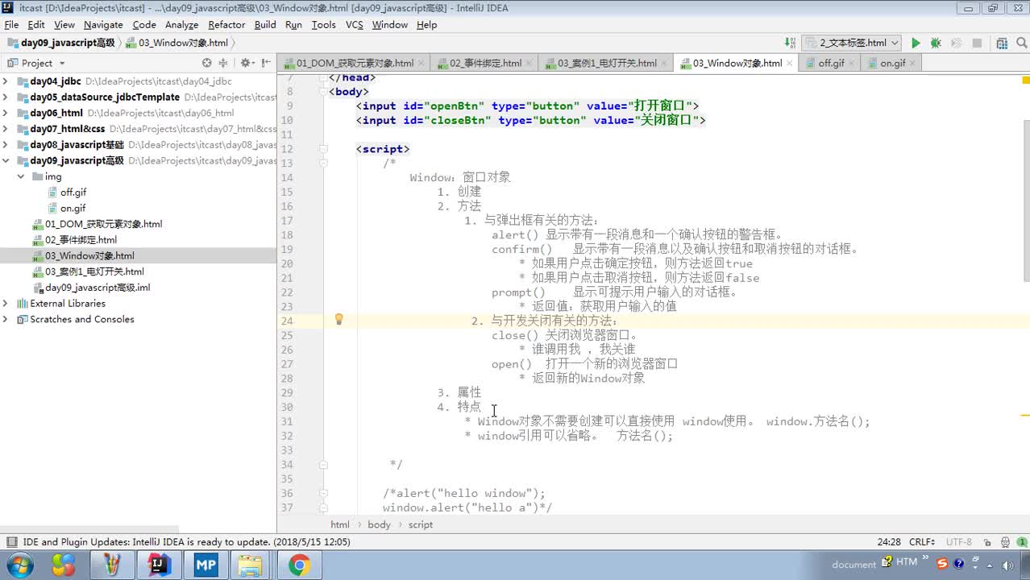The height and width of the screenshot is (580, 1030).
Task: Click the Stop process icon
Action: coord(977,43)
